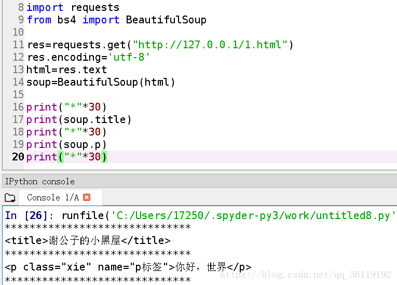Close the Console 1/A tab
Viewport: 397px width, 285px height.
[87, 197]
